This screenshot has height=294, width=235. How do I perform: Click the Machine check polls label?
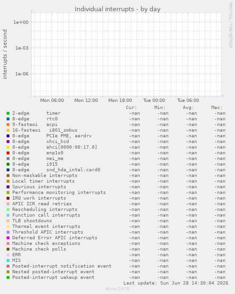coord(39,249)
